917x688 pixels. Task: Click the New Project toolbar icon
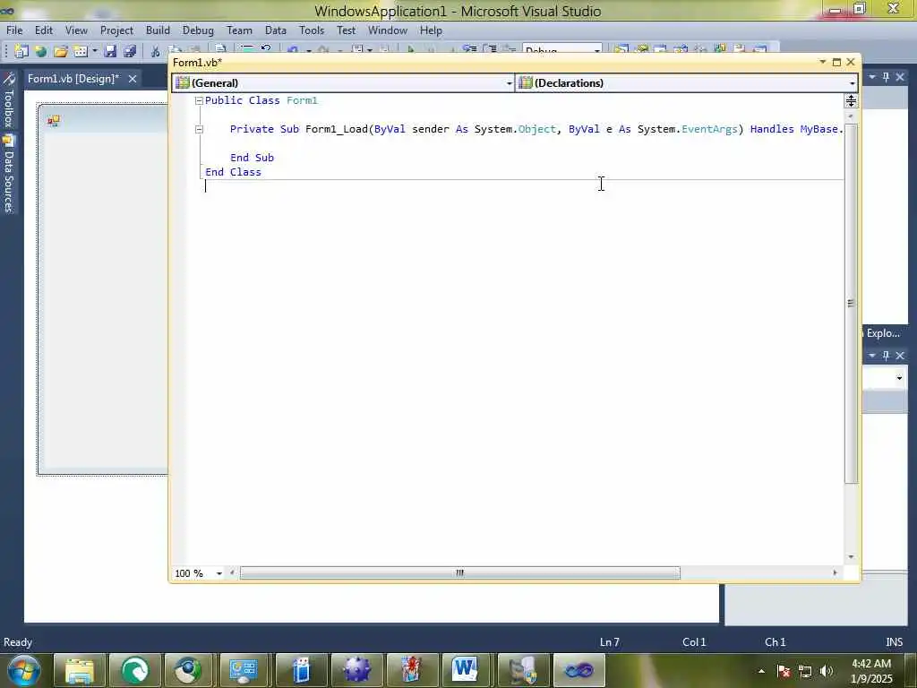point(21,51)
